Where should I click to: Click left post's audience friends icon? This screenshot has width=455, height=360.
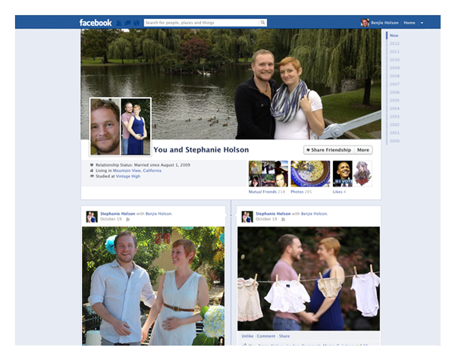(127, 219)
